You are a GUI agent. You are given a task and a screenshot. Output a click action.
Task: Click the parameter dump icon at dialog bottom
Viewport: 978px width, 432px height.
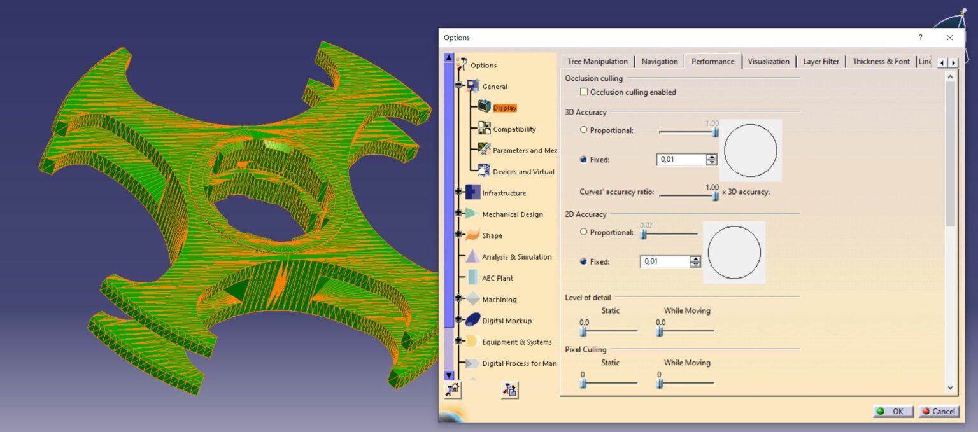click(511, 391)
